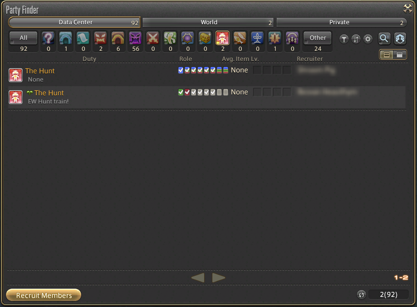
Task: Click the Treasure Hunt chest category icon
Action: [205, 38]
